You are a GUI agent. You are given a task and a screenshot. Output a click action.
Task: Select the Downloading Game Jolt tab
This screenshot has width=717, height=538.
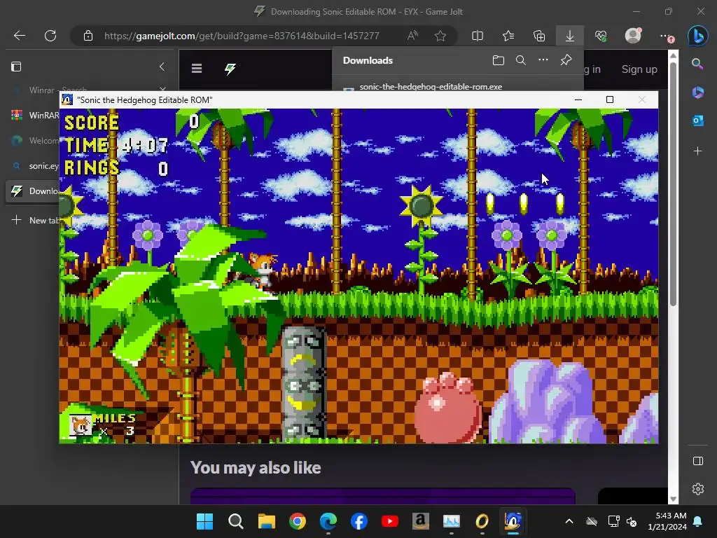click(x=33, y=191)
